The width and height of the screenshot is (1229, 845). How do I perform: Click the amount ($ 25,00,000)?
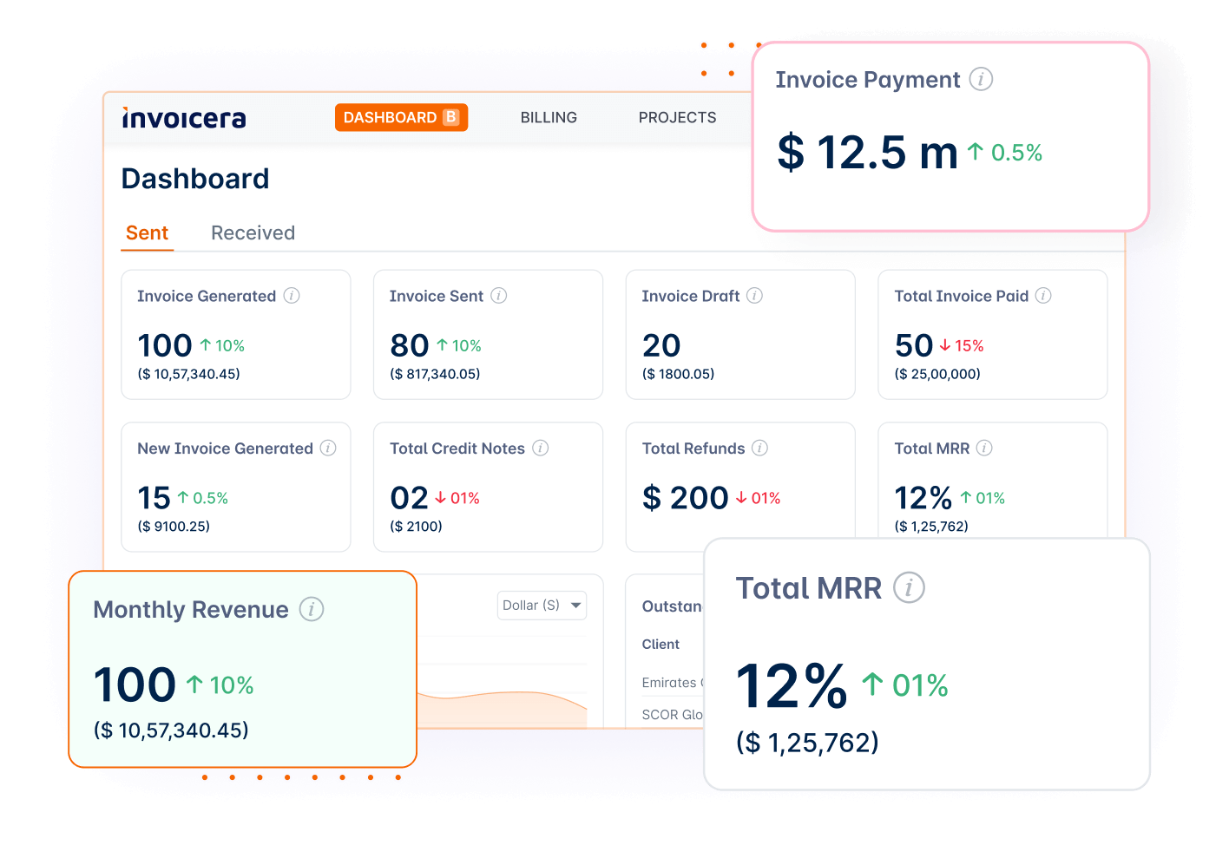(937, 374)
